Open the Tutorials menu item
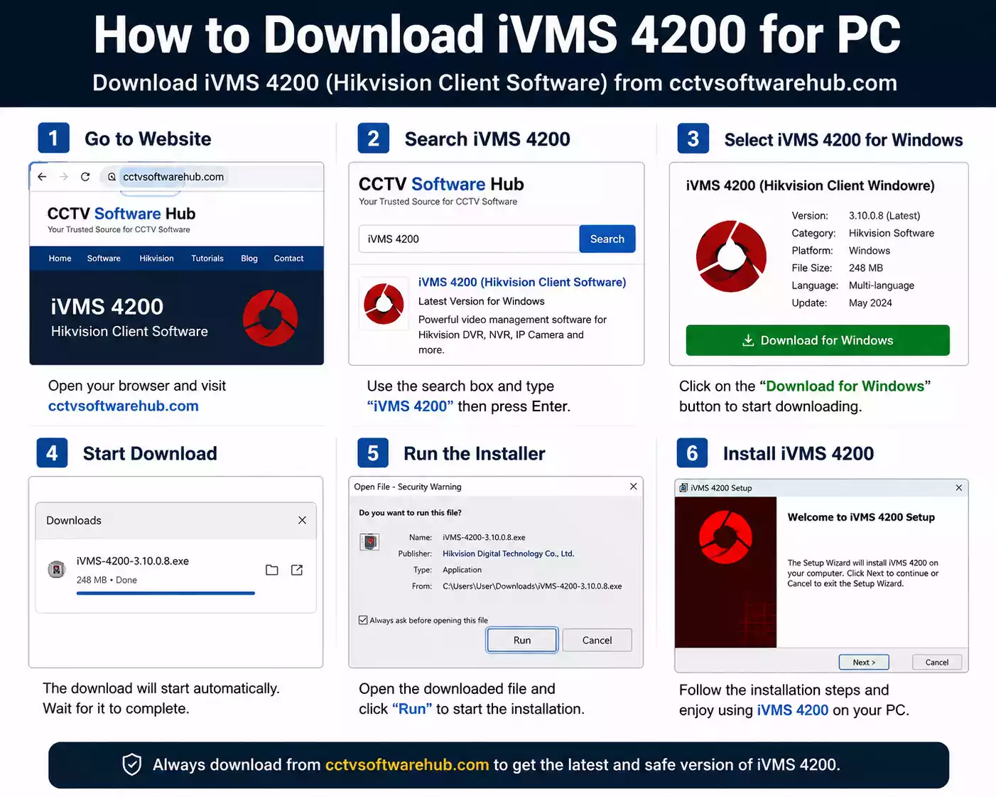The width and height of the screenshot is (996, 797). [207, 259]
